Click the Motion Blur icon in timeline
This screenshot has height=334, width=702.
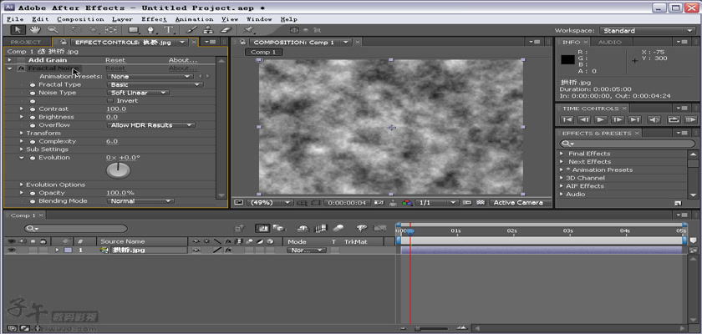338,229
